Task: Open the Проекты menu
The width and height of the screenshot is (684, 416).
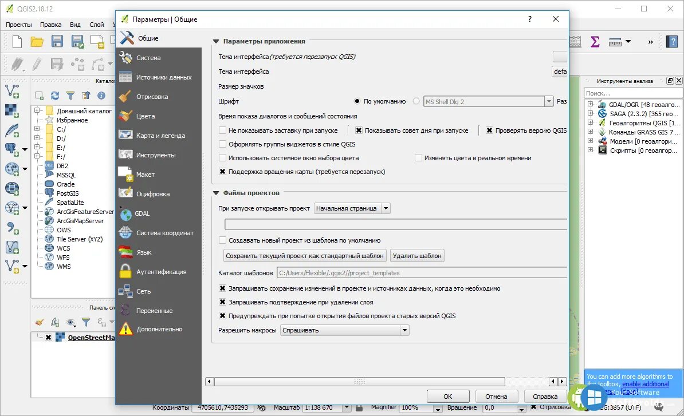Action: [19, 25]
